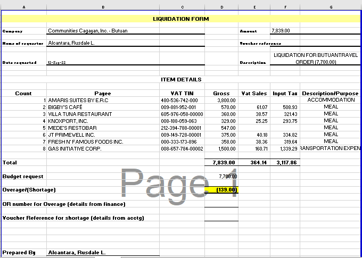This screenshot has width=362, height=258.
Task: Select gross amount 3,800.00
Action: coord(221,101)
